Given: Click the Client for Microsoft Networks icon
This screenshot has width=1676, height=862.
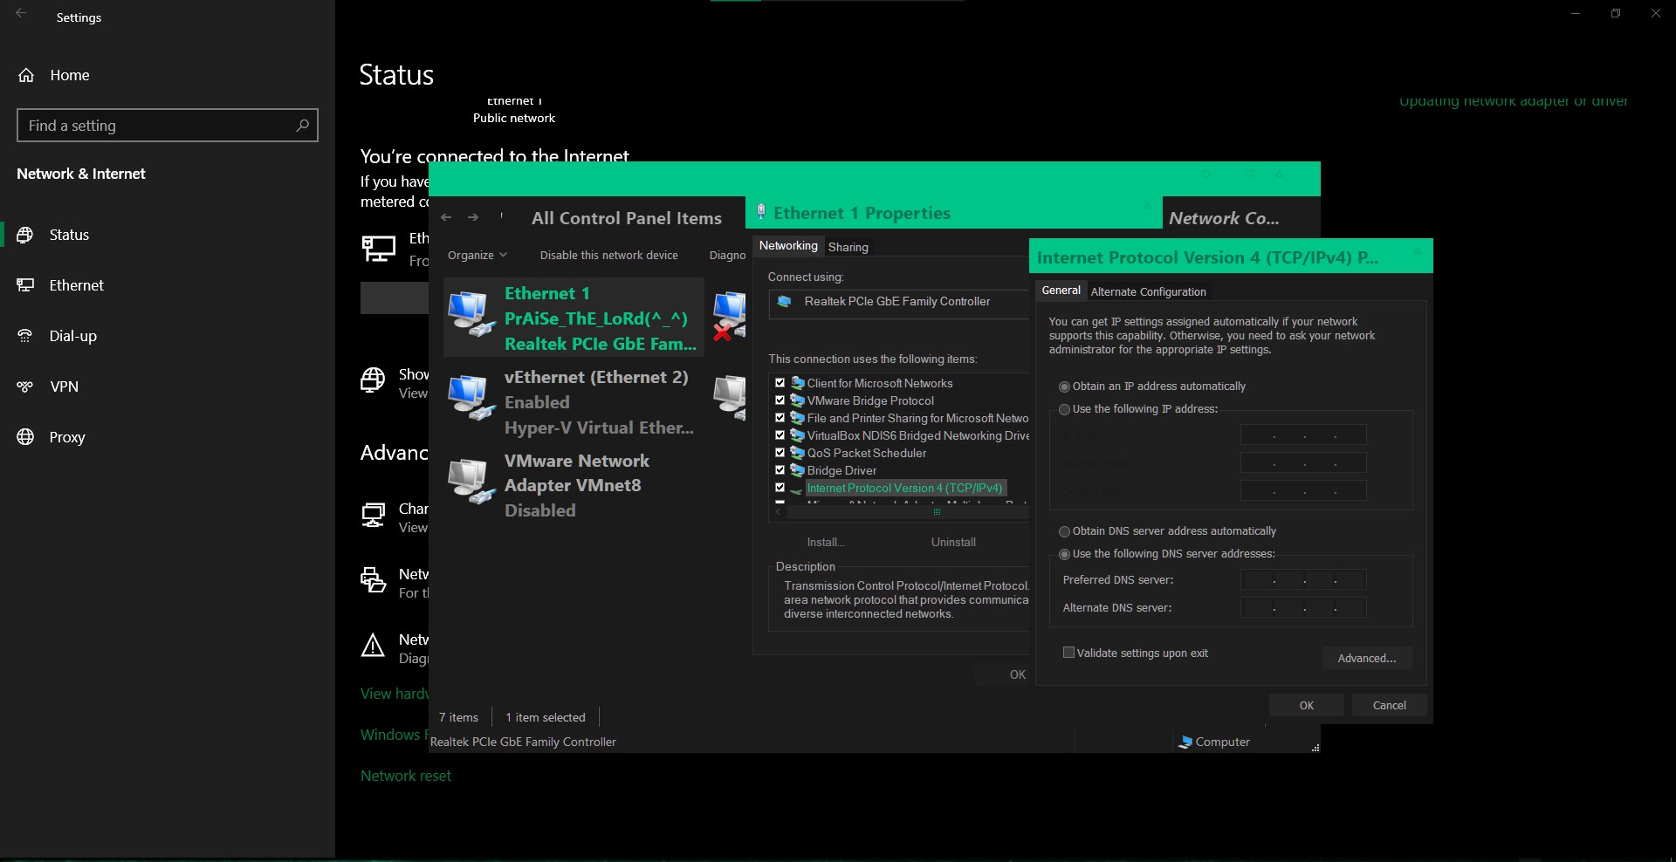Looking at the screenshot, I should coord(797,383).
